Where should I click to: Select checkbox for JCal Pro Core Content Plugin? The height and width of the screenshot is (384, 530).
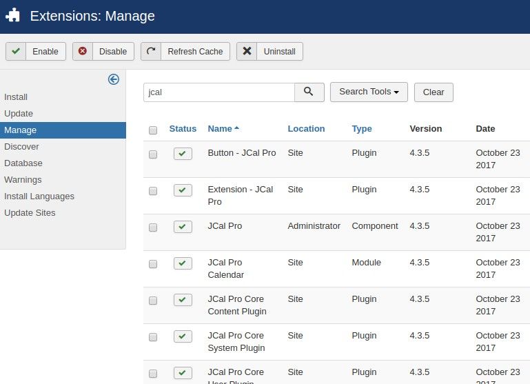(x=153, y=301)
